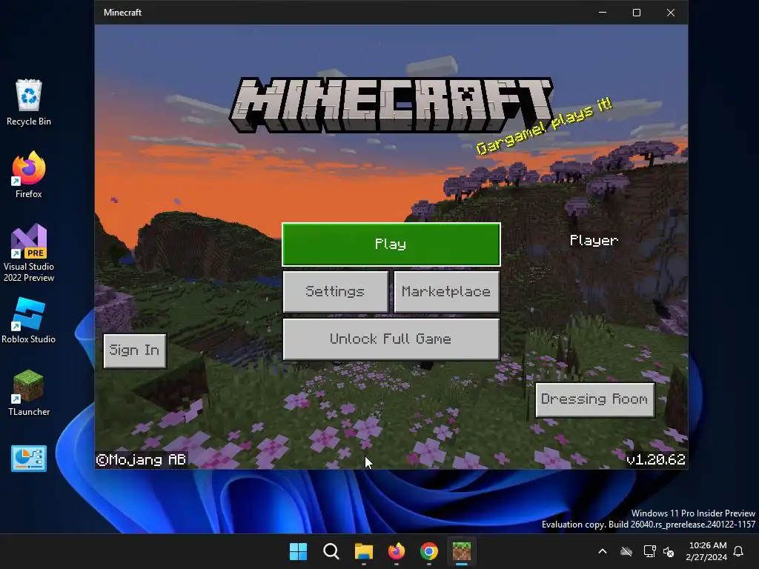Open Minecraft Settings
759x569 pixels.
(336, 291)
